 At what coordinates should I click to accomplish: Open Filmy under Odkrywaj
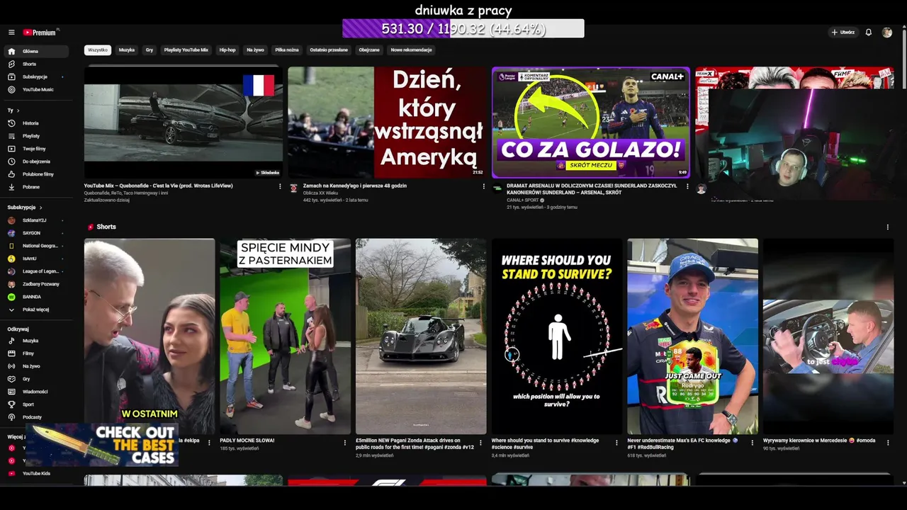tap(37, 353)
